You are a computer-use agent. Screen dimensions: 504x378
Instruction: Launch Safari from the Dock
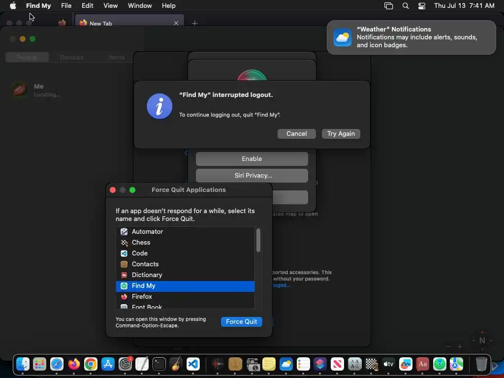[57, 364]
